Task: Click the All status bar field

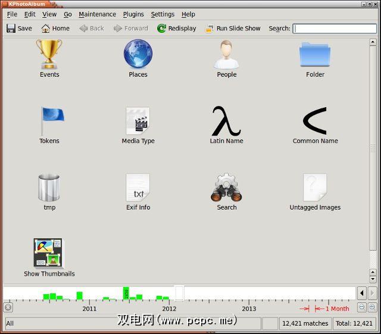Action: 133,323
